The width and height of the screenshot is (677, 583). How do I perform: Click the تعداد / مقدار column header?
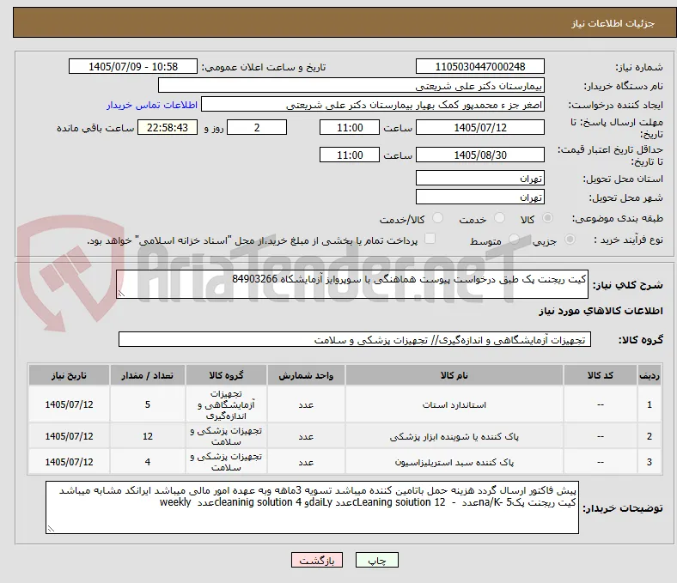coord(147,375)
